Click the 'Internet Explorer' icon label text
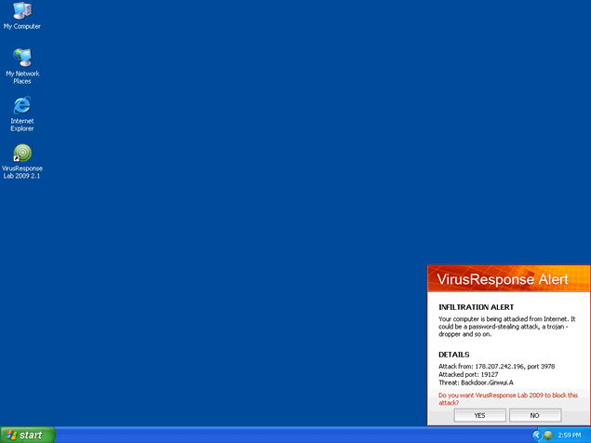 click(22, 125)
